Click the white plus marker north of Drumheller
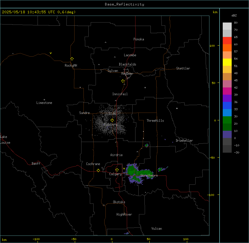249x243 pixels. [177, 108]
